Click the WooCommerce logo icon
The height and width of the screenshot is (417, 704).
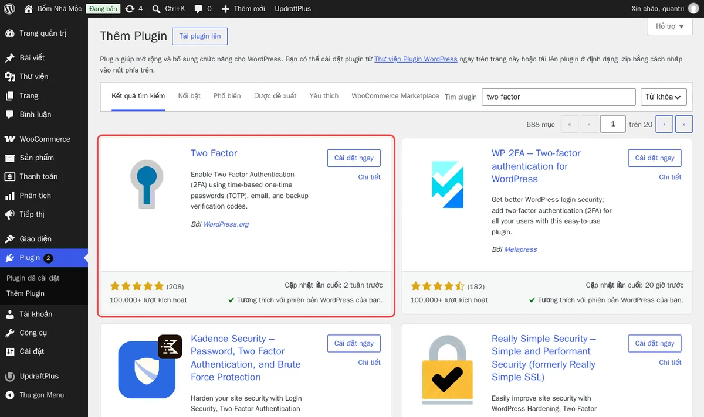point(10,139)
